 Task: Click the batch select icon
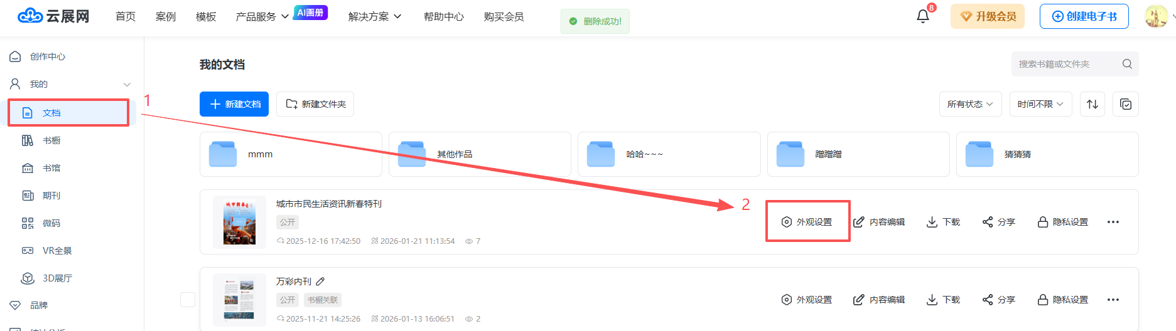pyautogui.click(x=1125, y=104)
